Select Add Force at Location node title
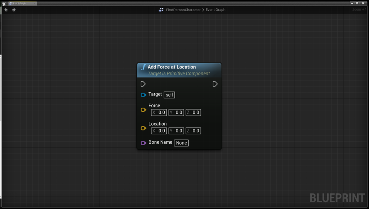Image resolution: width=369 pixels, height=209 pixels. click(172, 67)
